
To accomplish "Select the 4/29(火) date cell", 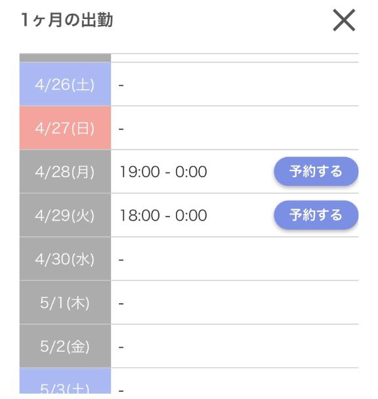I will [65, 215].
